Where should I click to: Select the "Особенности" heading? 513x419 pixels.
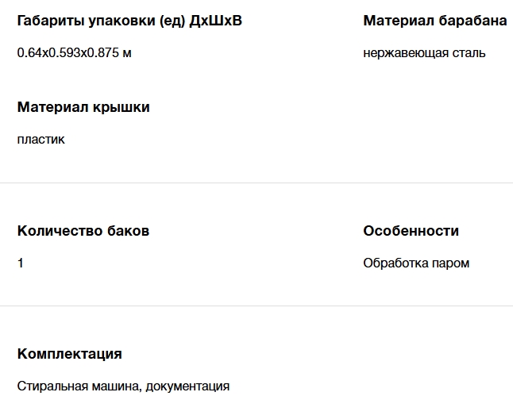[411, 231]
